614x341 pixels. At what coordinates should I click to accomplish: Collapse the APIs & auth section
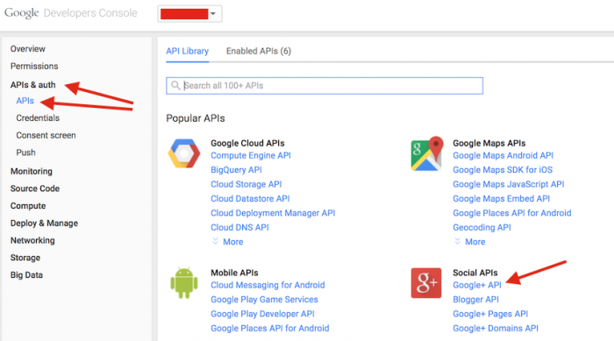click(33, 84)
